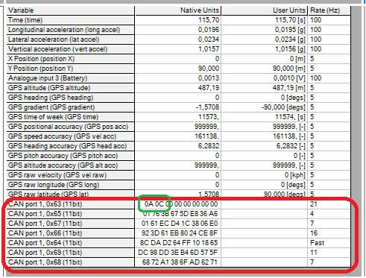
Task: Click the Variable column header
Action: 71,10
